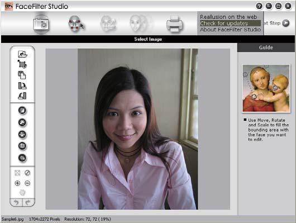Viewport: 296px width, 223px height.
Task: Click the undo arrow button
Action: [x=16, y=202]
